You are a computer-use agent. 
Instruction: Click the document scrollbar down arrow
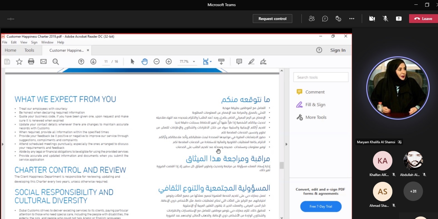tap(282, 218)
